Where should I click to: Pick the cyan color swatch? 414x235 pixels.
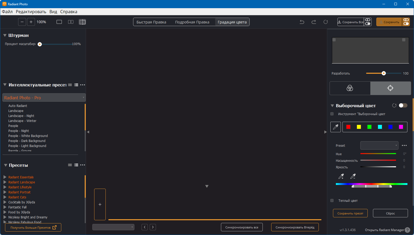point(380,127)
